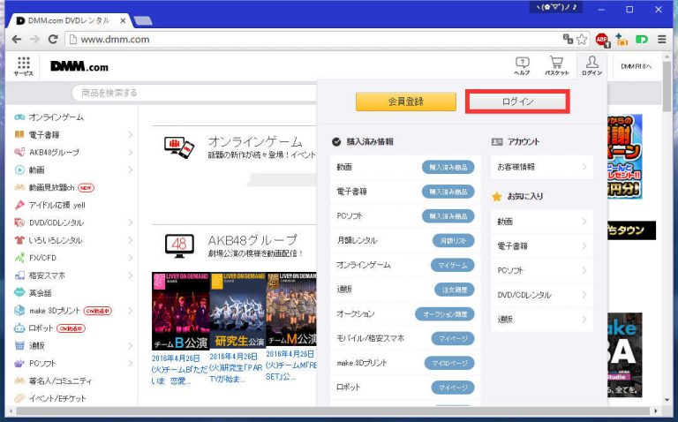Click the 動画 play sidebar icon
This screenshot has height=422, width=678.
point(19,170)
